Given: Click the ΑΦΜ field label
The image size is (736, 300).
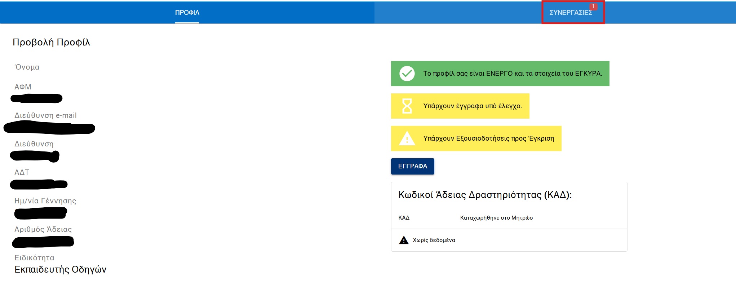Looking at the screenshot, I should (x=23, y=87).
